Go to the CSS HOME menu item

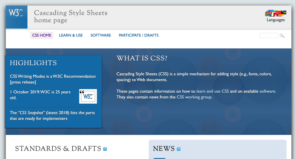point(42,35)
